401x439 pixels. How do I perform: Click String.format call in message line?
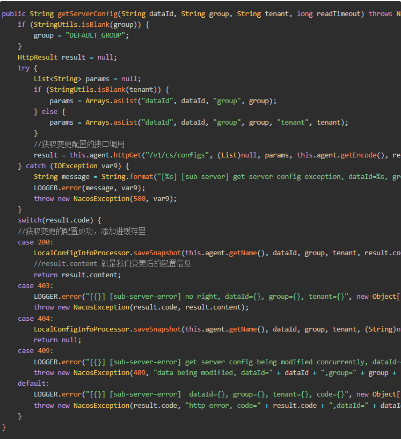(x=127, y=177)
